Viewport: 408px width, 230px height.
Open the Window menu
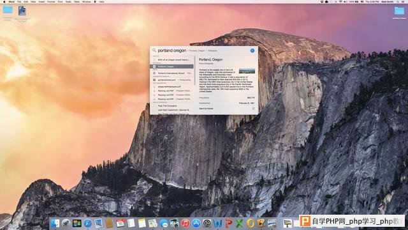tap(87, 1)
